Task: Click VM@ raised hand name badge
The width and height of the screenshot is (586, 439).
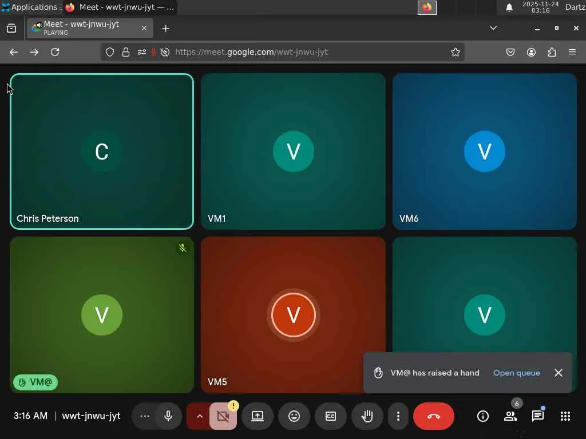Action: point(35,382)
